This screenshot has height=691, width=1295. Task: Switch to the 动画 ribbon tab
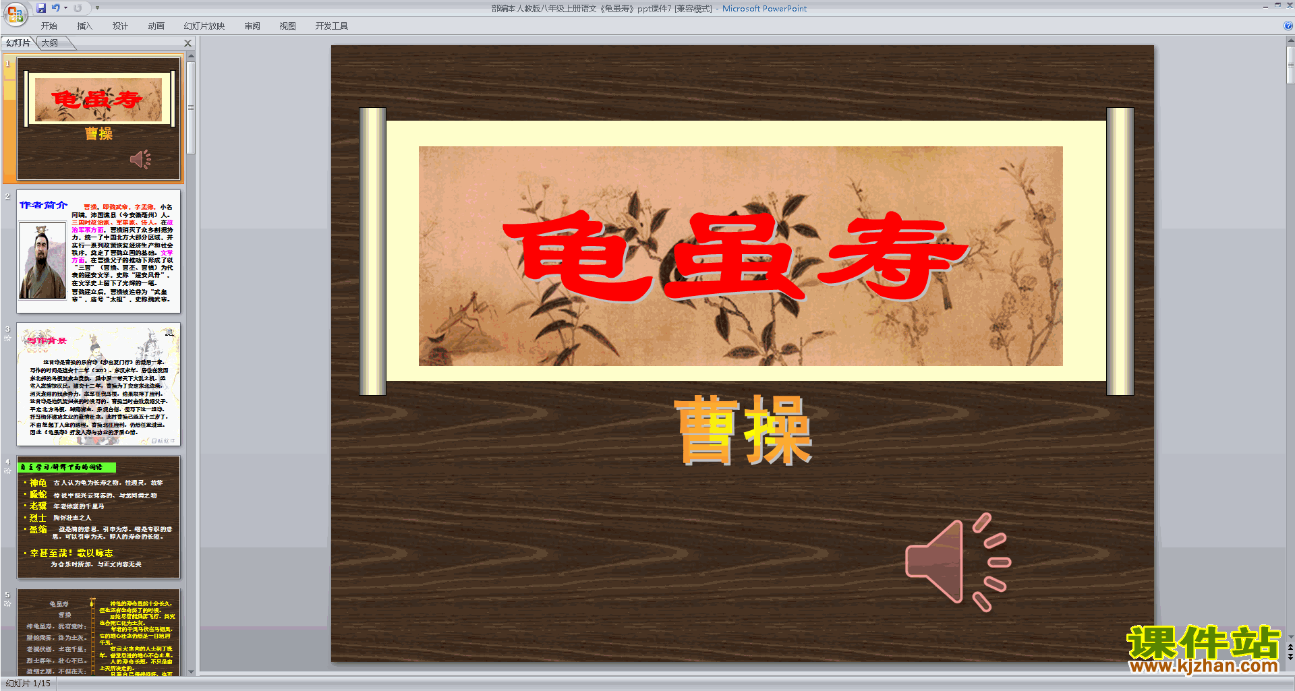pyautogui.click(x=156, y=26)
